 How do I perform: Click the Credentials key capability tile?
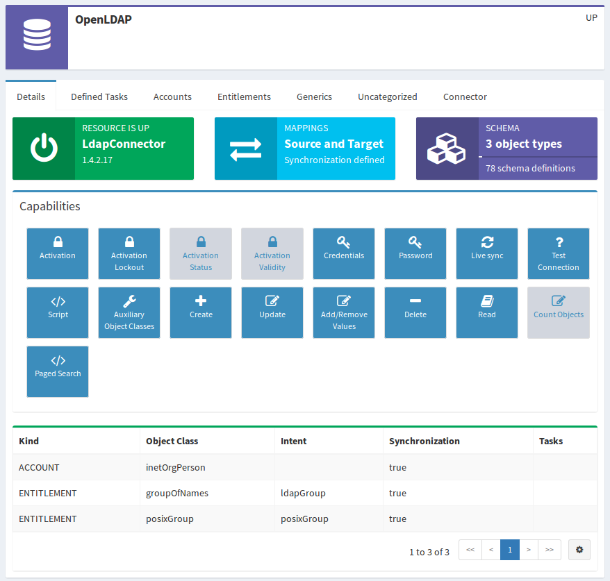[343, 253]
